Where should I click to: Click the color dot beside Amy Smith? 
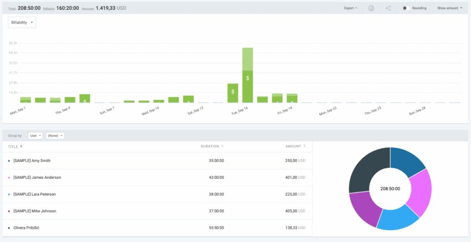(9, 161)
